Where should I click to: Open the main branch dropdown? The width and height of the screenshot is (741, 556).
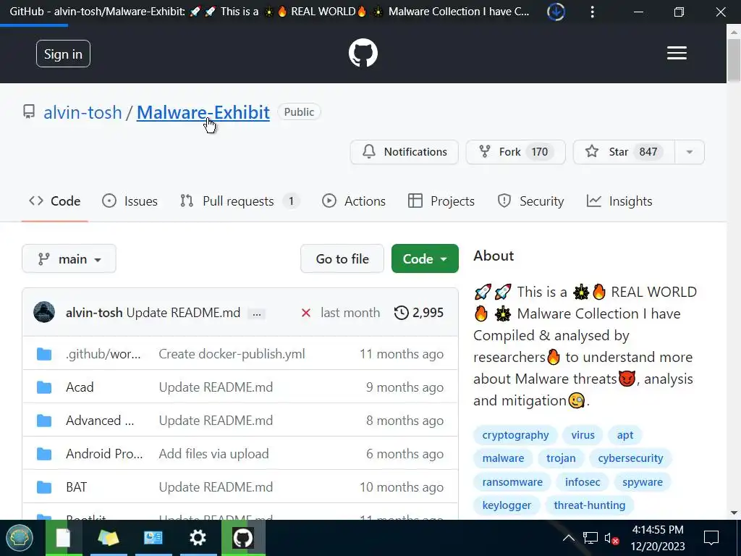click(69, 258)
